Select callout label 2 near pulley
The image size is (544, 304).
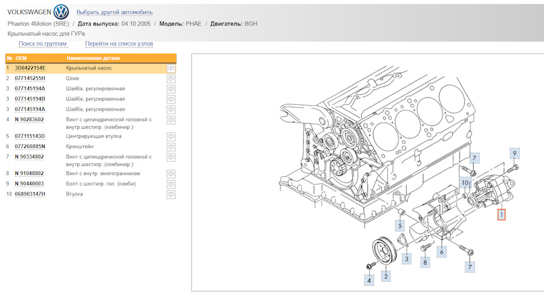[385, 276]
